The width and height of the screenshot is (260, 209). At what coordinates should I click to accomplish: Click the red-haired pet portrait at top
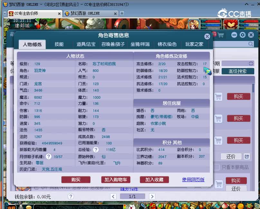pyautogui.click(x=231, y=24)
